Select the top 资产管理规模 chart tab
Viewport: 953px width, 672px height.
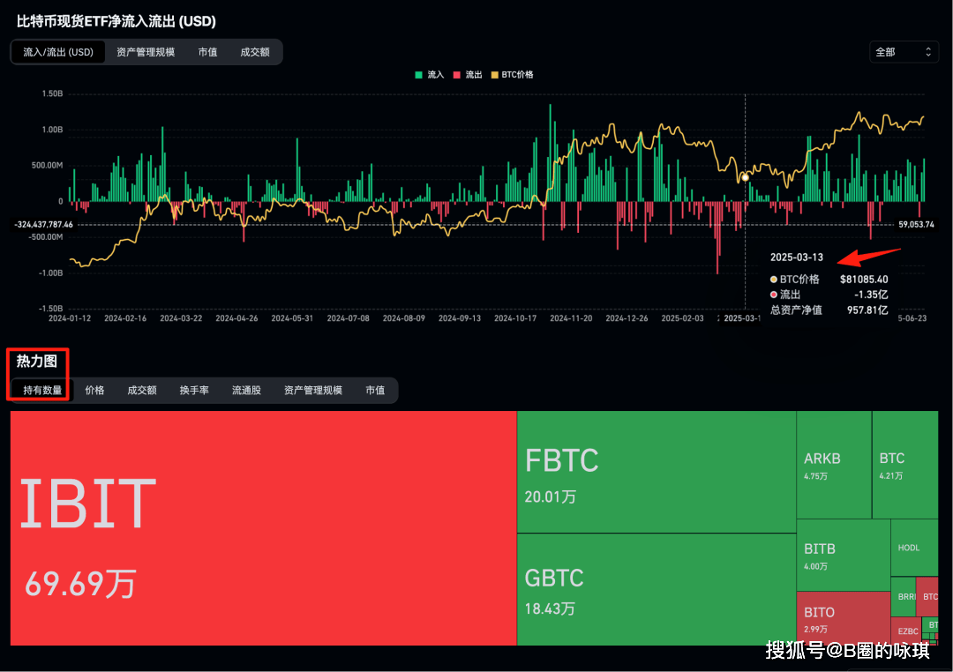[x=146, y=52]
